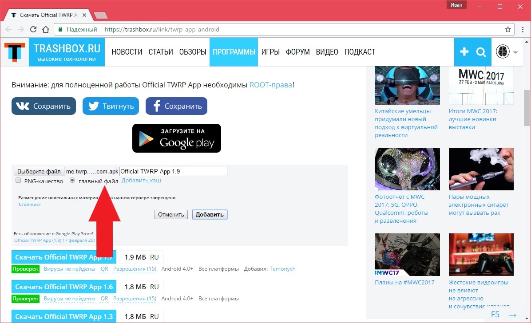The width and height of the screenshot is (531, 323).
Task: Open uploader Temonych profile link
Action: 282,269
